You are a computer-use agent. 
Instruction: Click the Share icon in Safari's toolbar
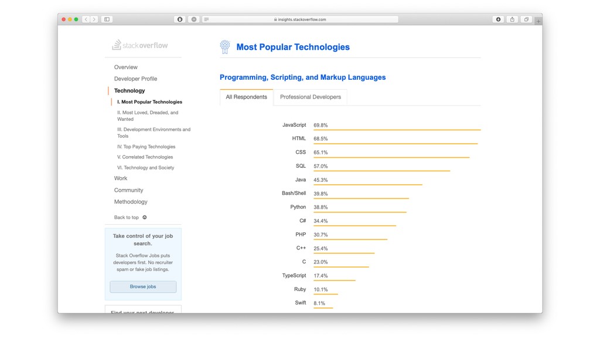click(x=512, y=19)
